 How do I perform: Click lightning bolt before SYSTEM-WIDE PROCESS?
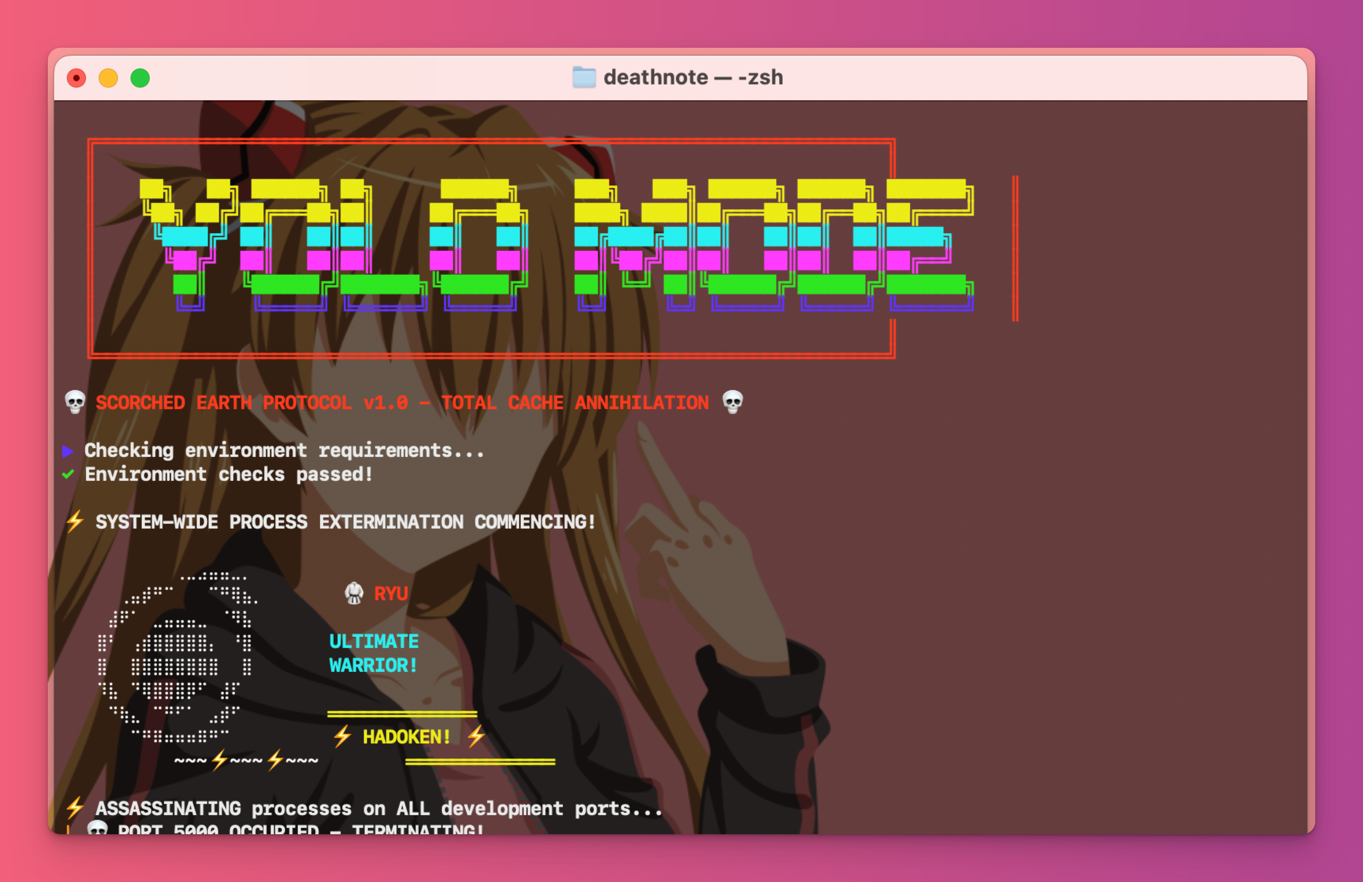[75, 522]
